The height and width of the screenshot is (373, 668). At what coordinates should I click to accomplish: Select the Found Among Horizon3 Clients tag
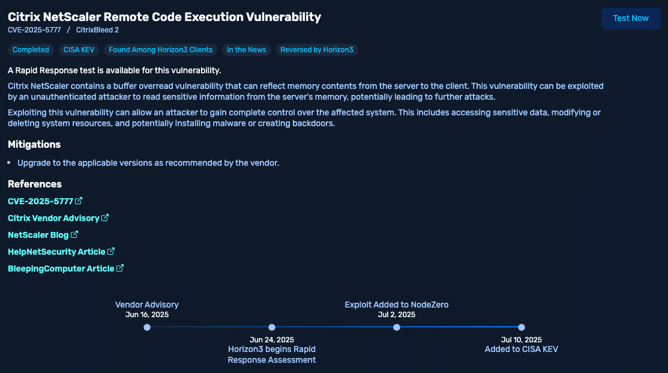tap(160, 50)
